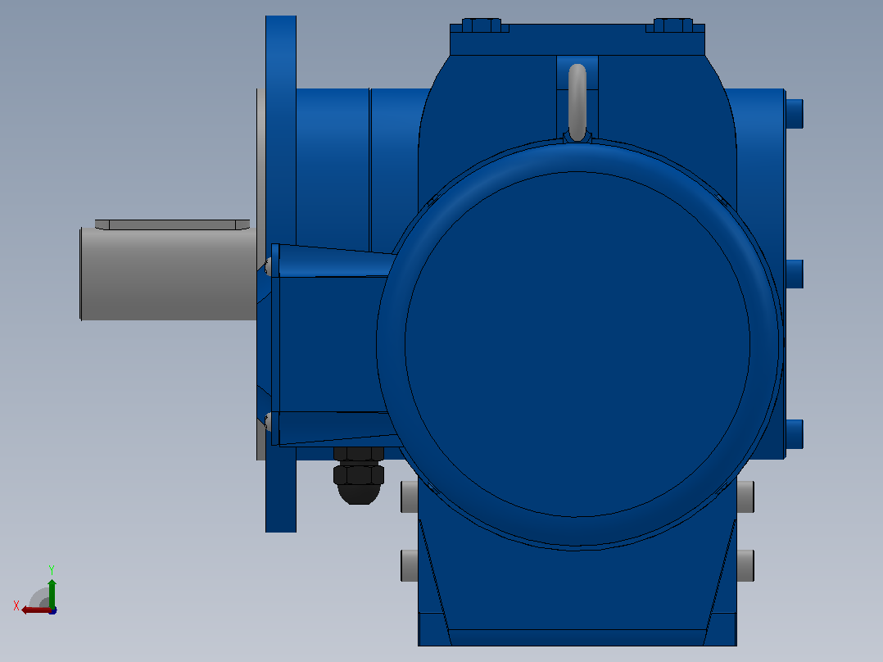This screenshot has width=883, height=662.
Task: Pick the right hex bolt on the top cover
Action: pyautogui.click(x=673, y=25)
